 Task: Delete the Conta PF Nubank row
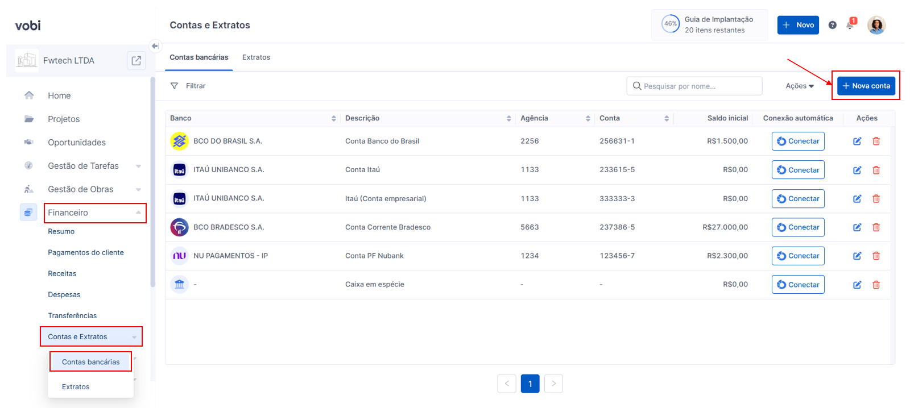[876, 256]
